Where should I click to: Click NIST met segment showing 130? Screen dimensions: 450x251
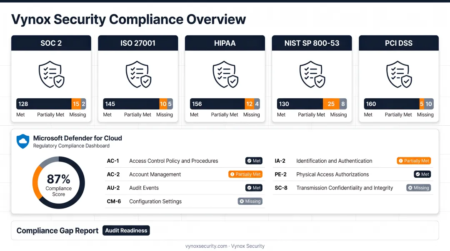coord(300,104)
